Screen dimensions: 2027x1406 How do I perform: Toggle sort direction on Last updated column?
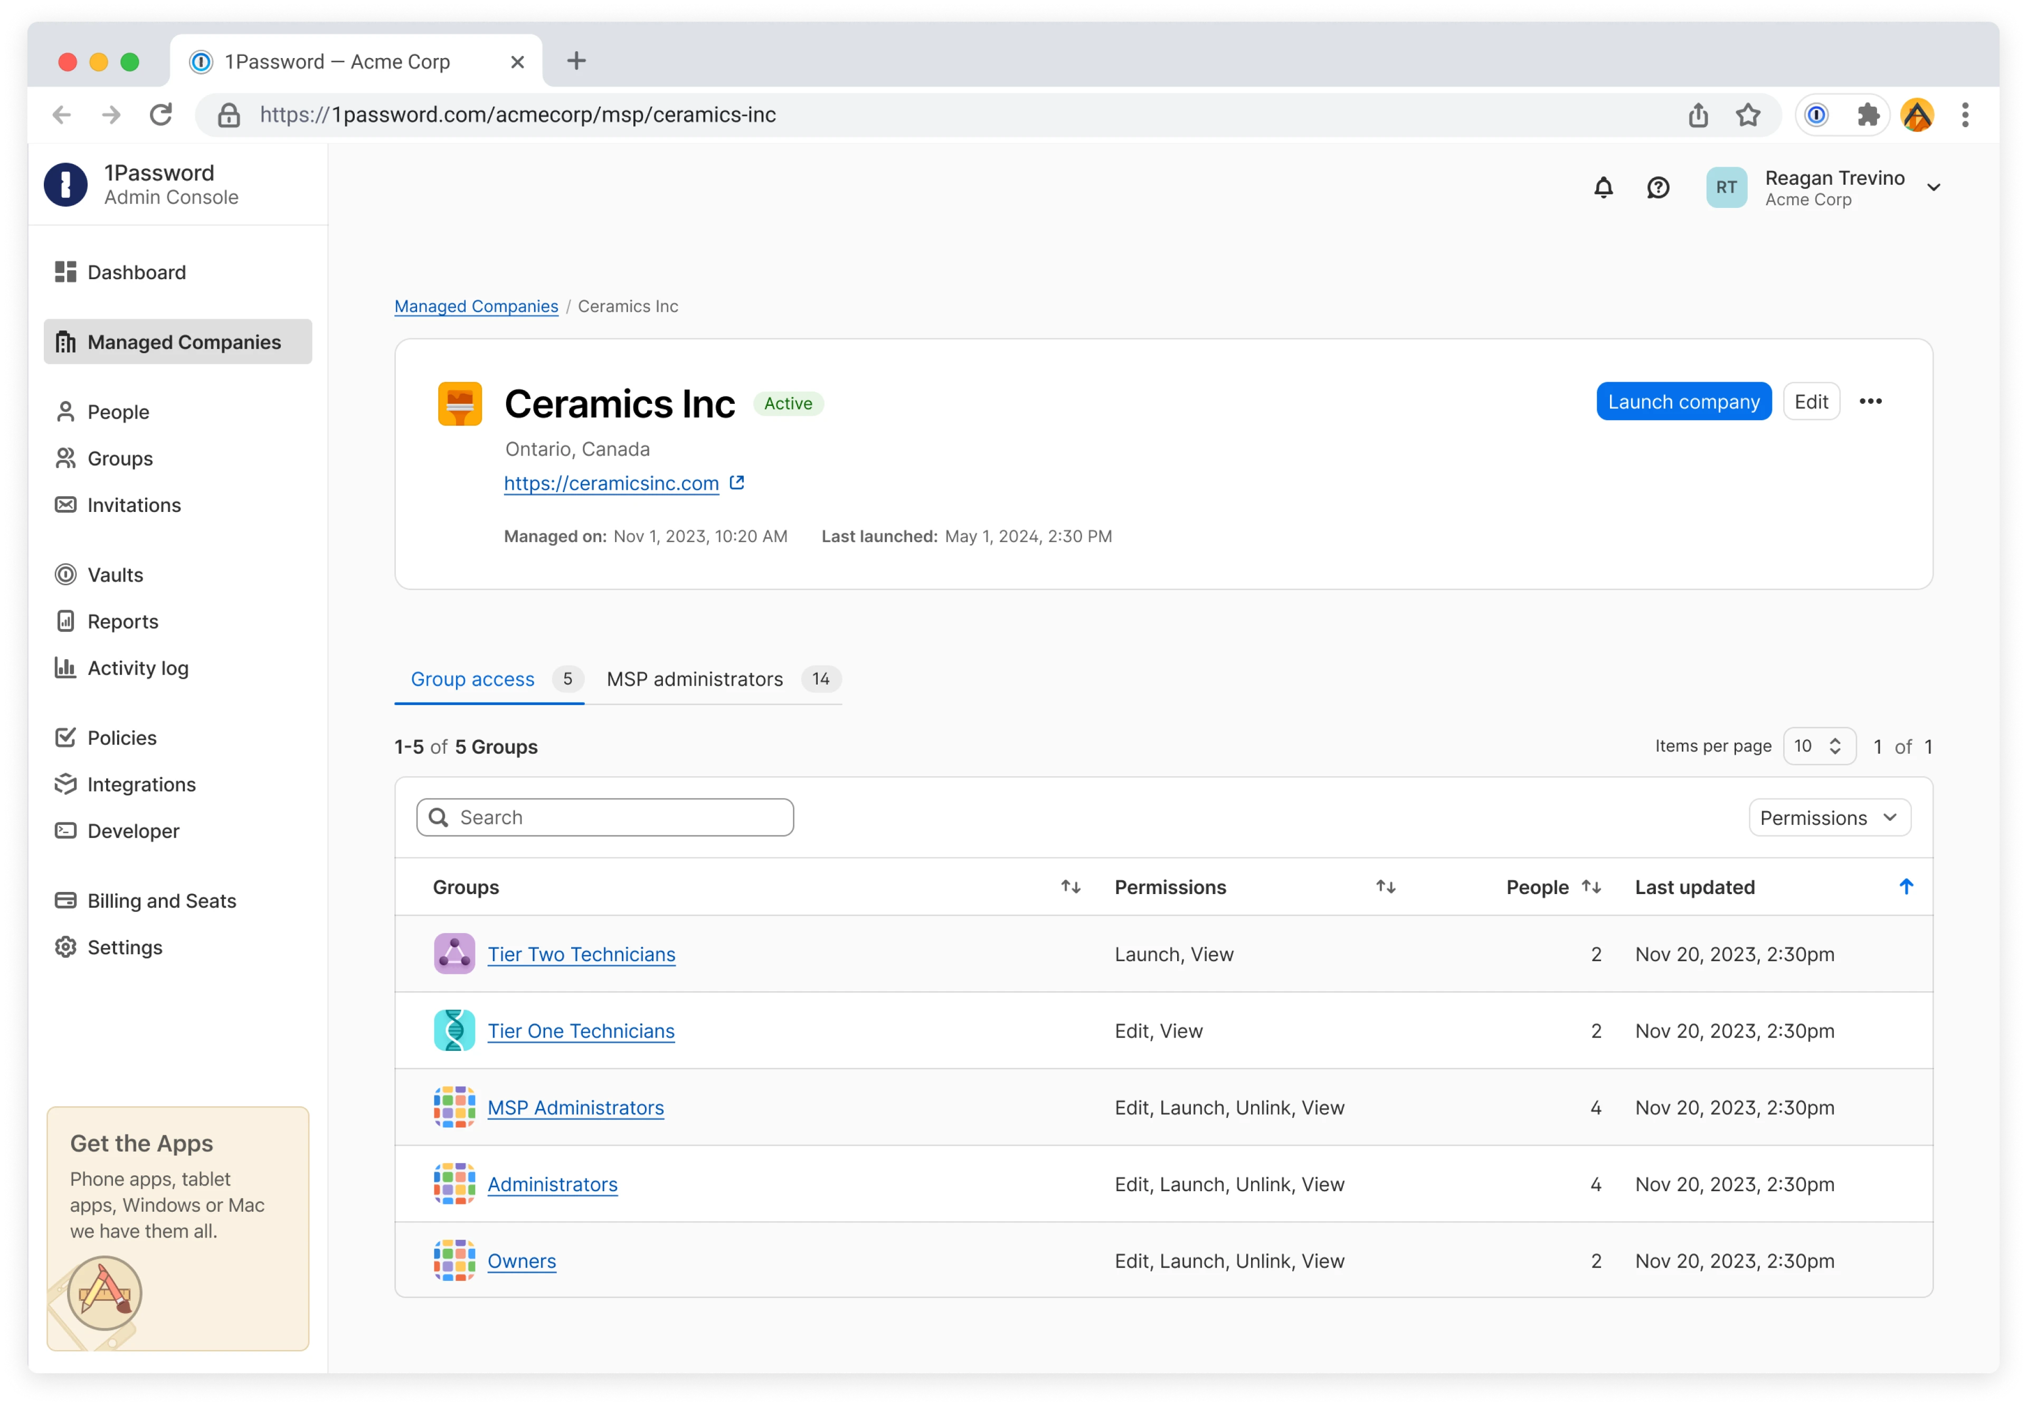pos(1906,887)
